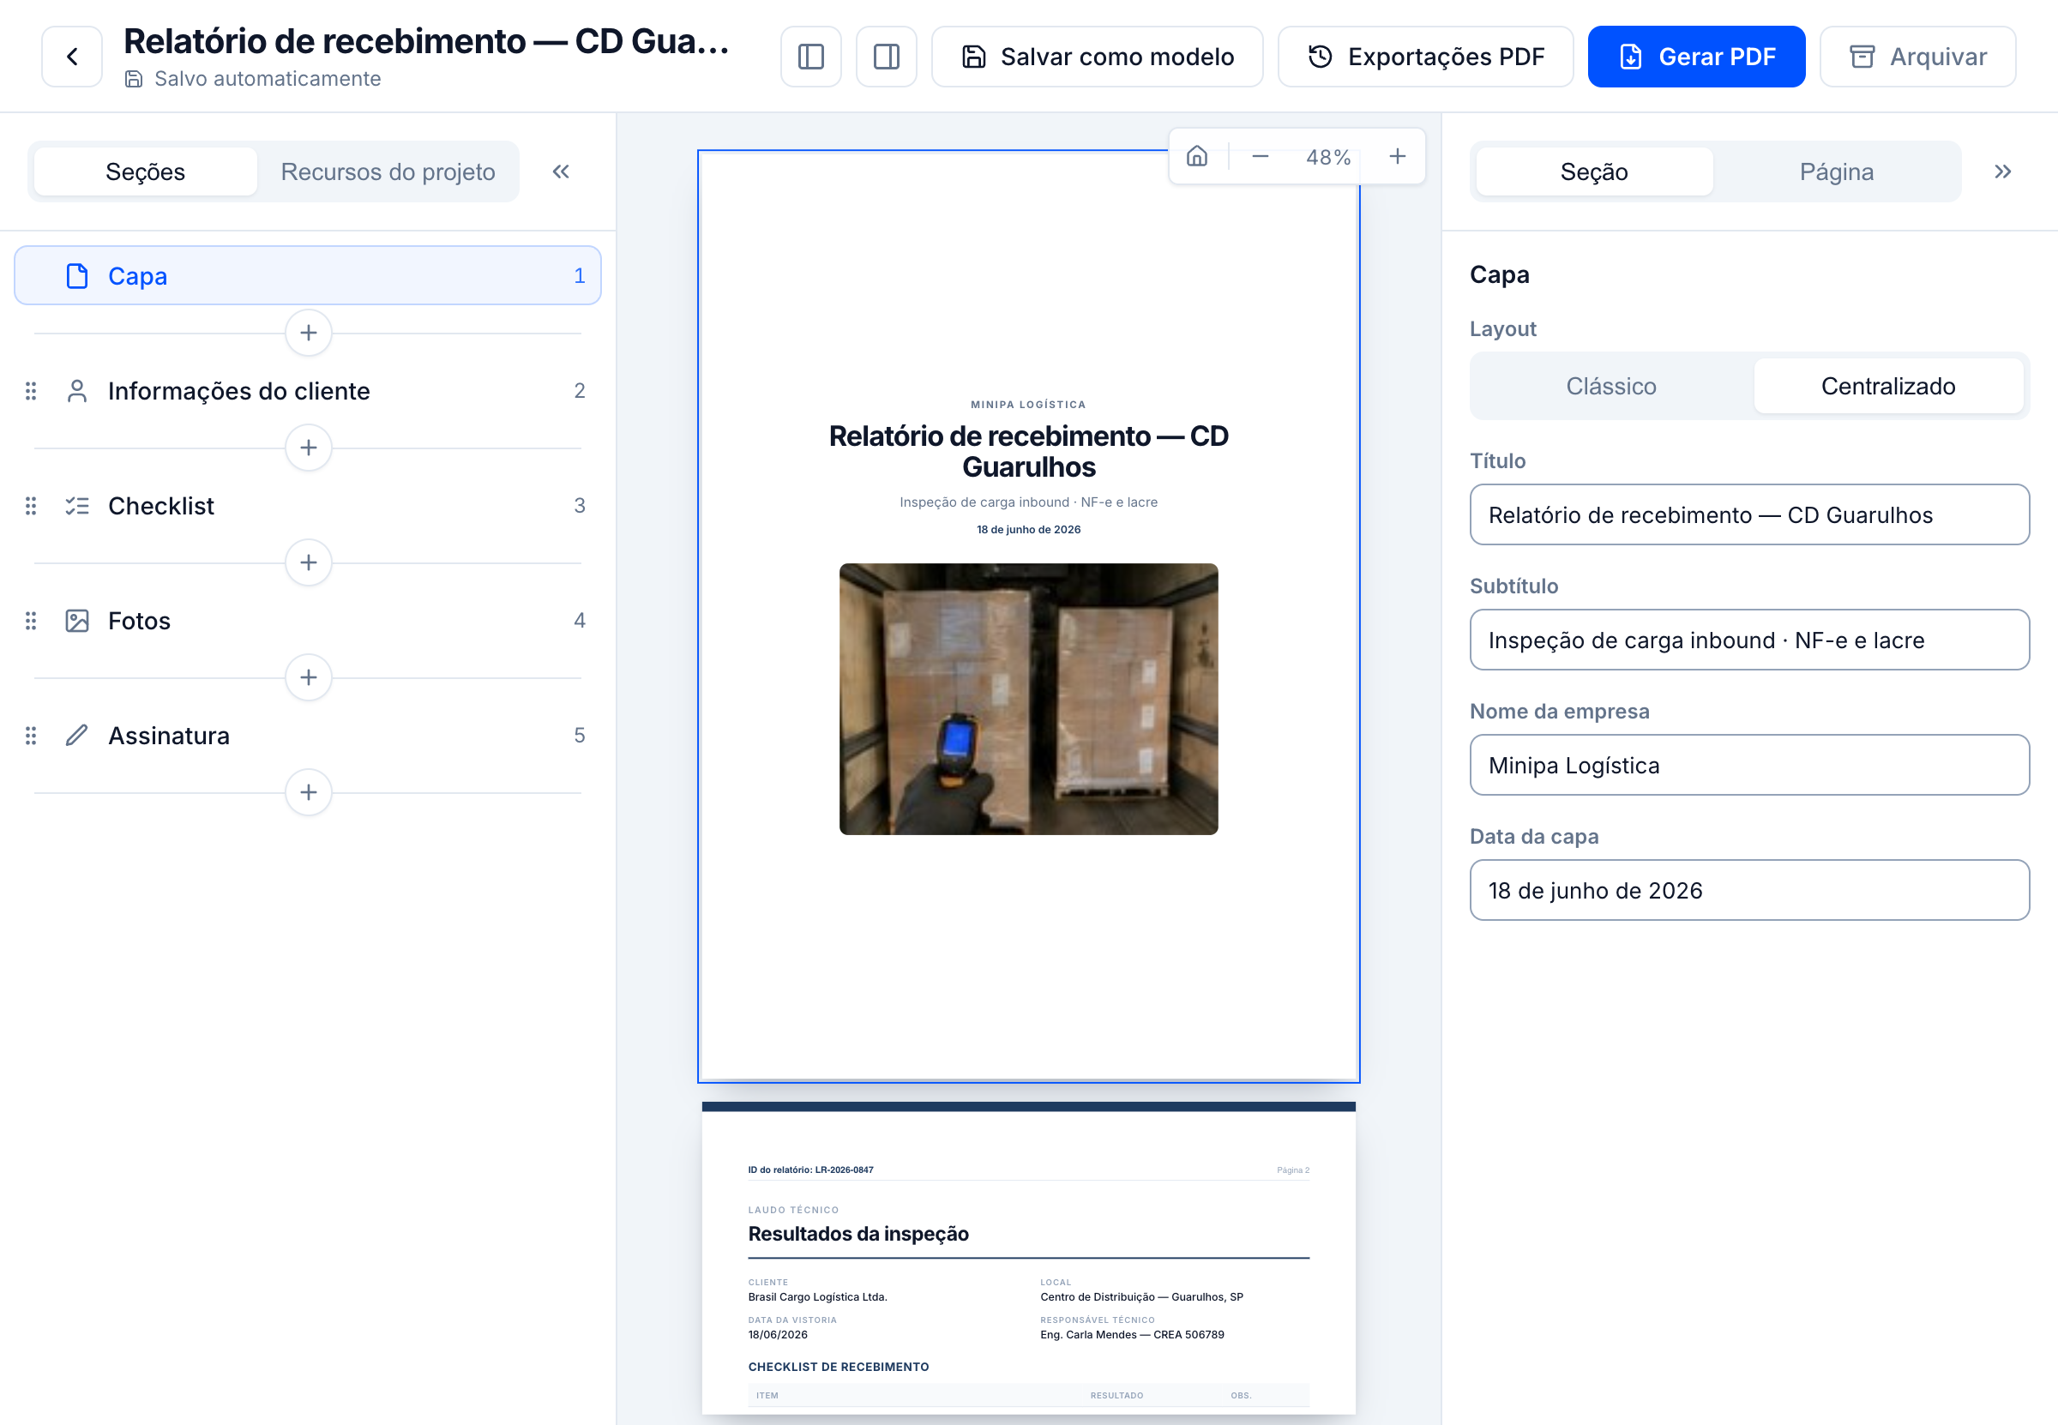Grab drag handle of Informações do cliente
Screen dimensions: 2058x1425
tap(30, 390)
